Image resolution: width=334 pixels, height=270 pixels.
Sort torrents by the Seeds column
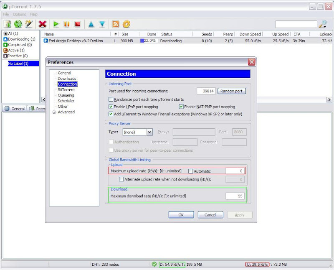(x=203, y=34)
